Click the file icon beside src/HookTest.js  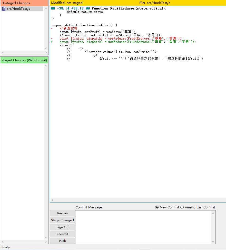point(4,9)
